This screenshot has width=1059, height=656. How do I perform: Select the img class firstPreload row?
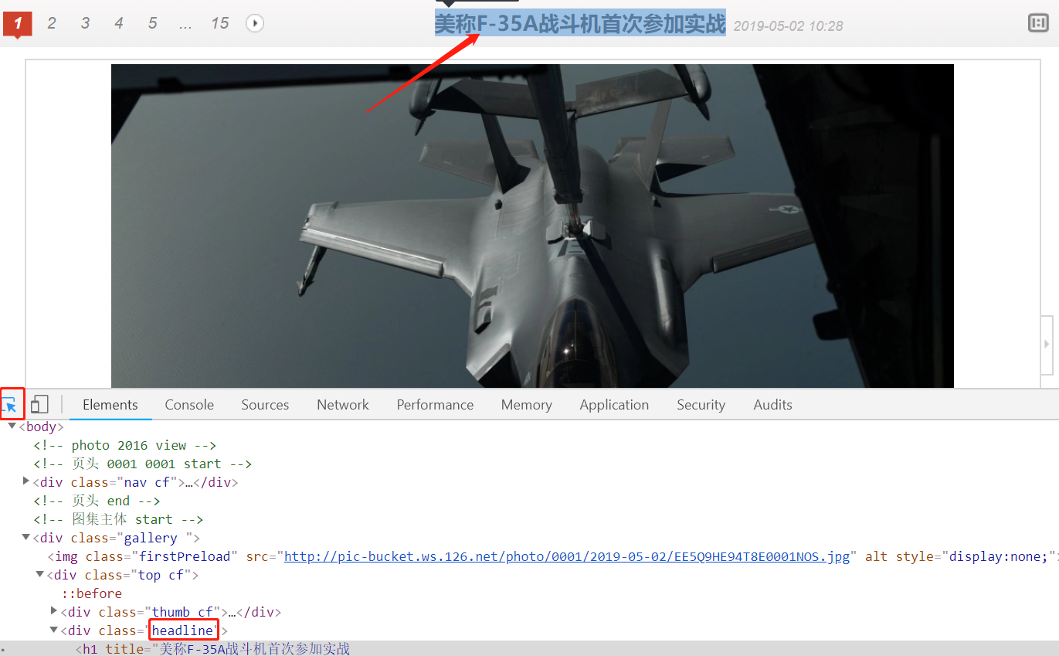529,556
